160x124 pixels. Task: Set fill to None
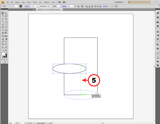tap(6, 59)
